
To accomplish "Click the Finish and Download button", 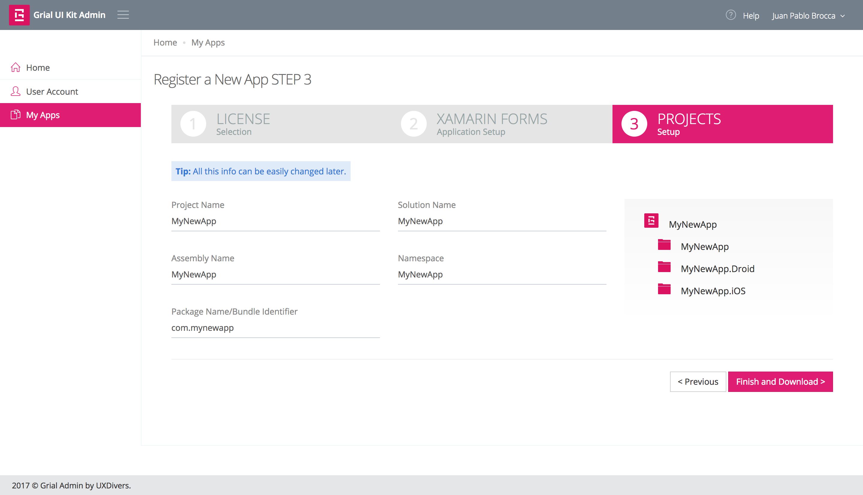I will tap(780, 381).
